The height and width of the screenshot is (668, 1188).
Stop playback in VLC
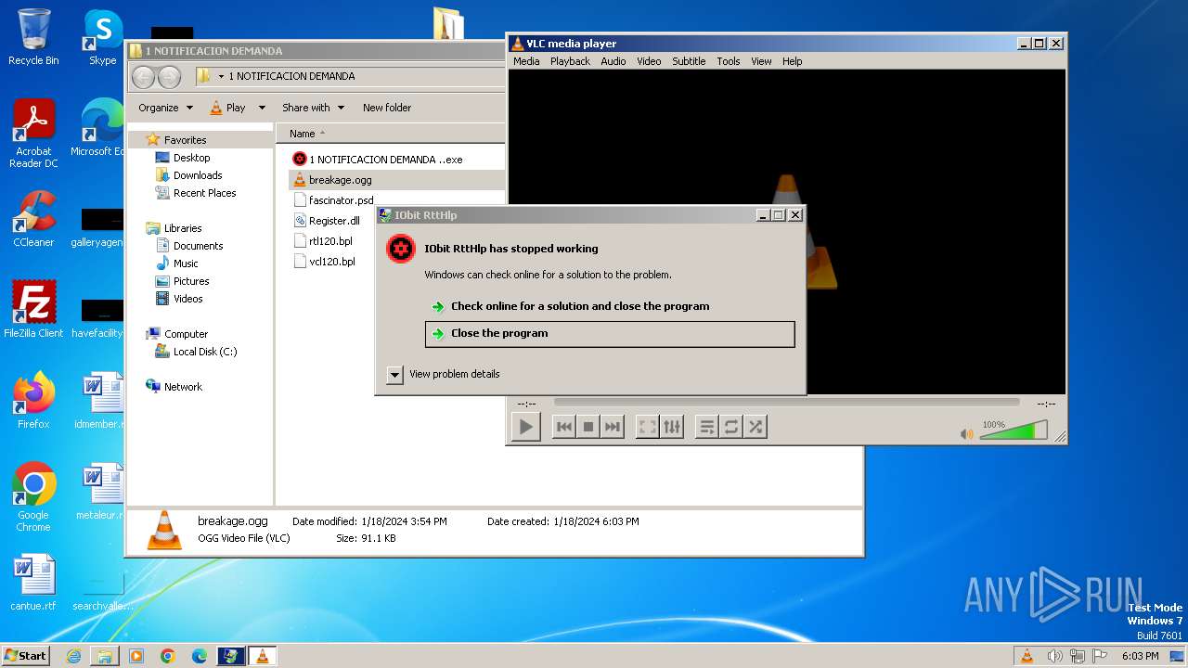click(588, 427)
